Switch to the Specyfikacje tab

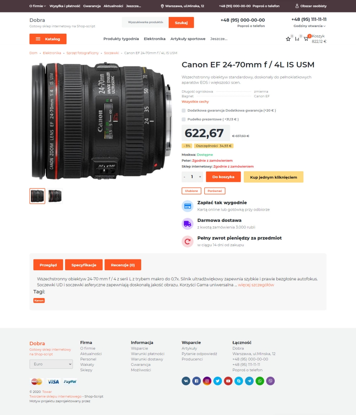coord(84,265)
